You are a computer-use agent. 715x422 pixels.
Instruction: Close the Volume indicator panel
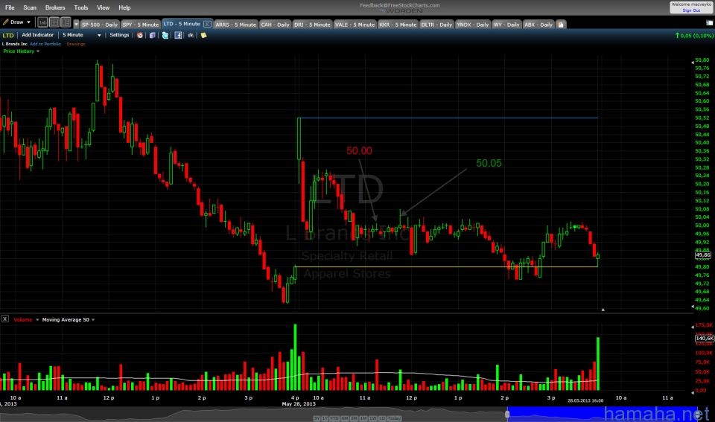pos(5,319)
